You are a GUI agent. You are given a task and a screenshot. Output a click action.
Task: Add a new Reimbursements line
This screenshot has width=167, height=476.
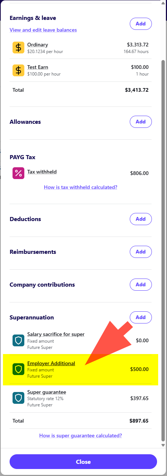pyautogui.click(x=140, y=252)
